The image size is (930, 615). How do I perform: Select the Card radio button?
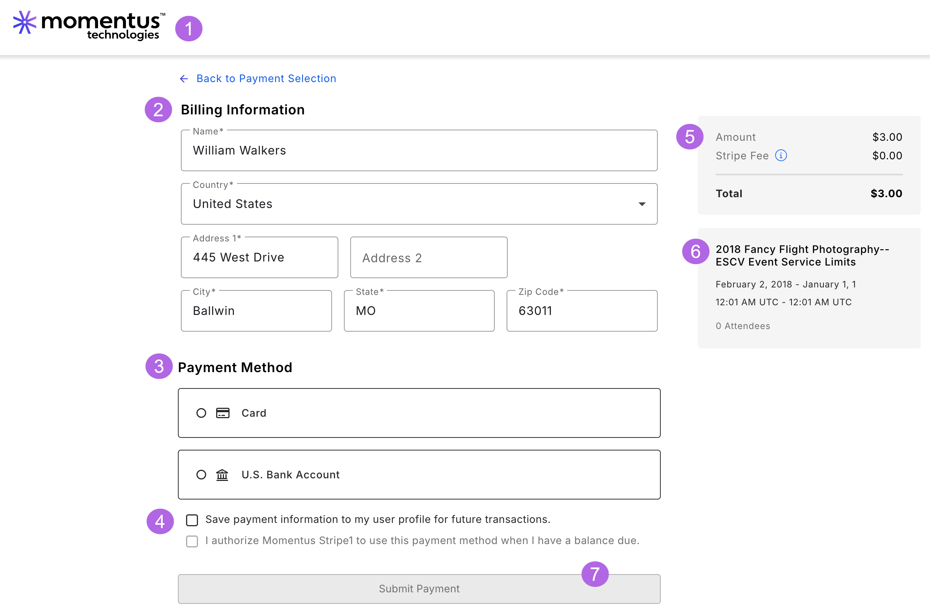pos(201,413)
